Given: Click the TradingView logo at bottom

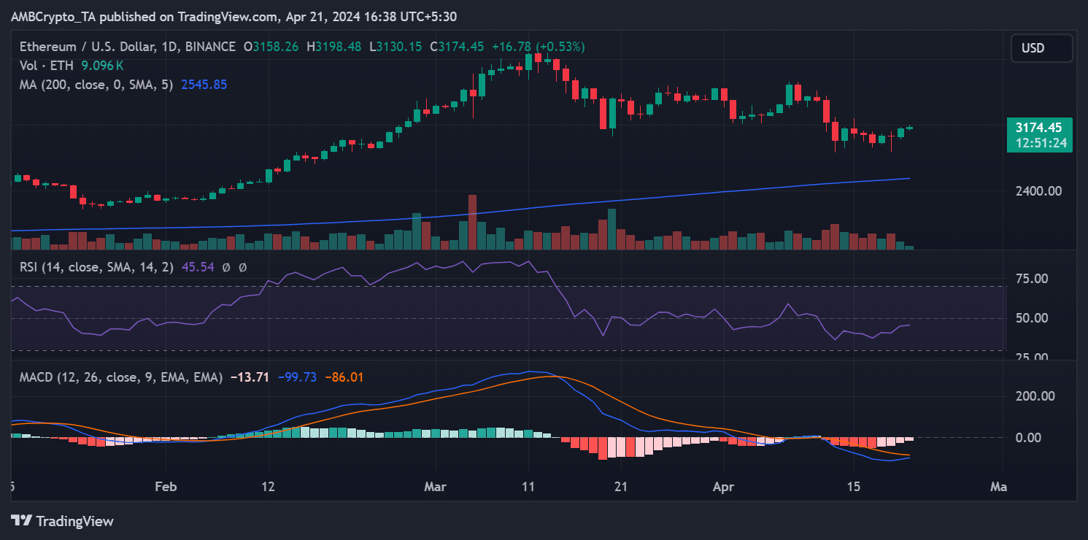Looking at the screenshot, I should tap(62, 521).
